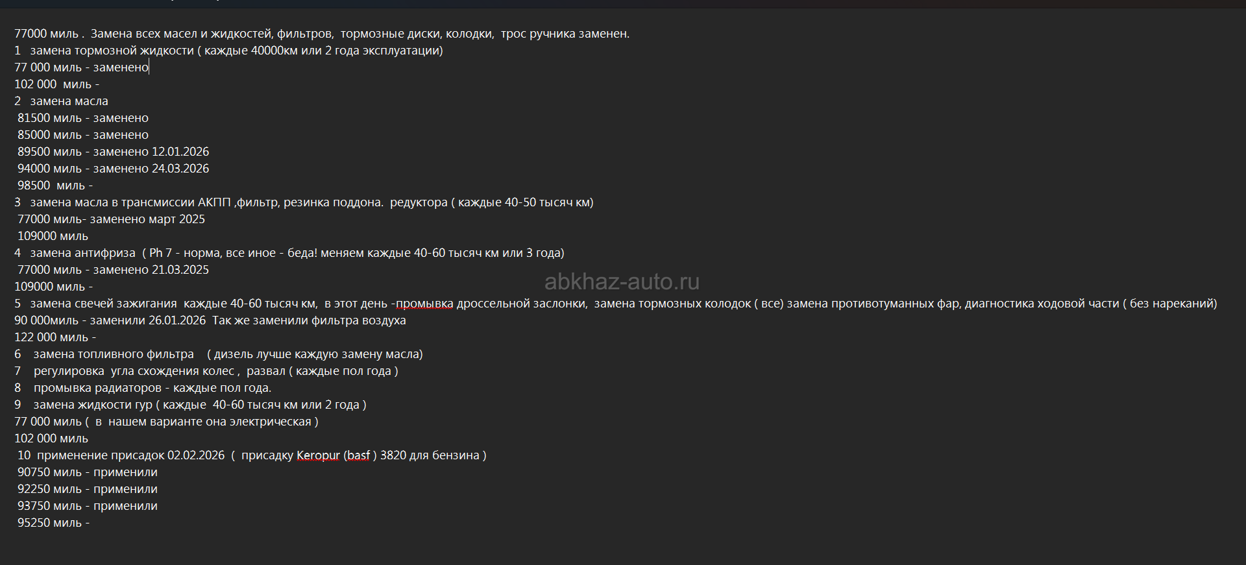Click the "промывка радиаторов" line
Viewport: 1246px width, 565px height.
pyautogui.click(x=97, y=388)
